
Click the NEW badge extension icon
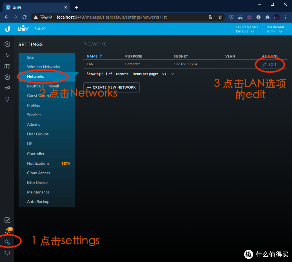click(240, 17)
